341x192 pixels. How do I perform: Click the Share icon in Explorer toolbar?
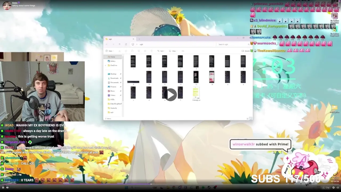point(145,51)
